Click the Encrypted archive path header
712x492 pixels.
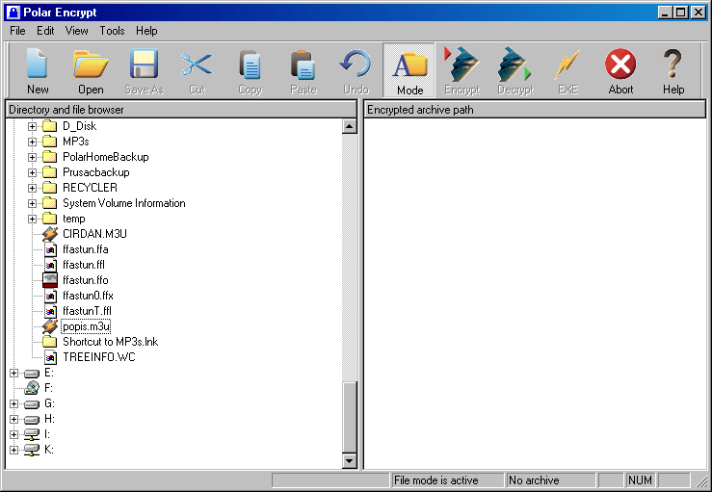pos(535,110)
